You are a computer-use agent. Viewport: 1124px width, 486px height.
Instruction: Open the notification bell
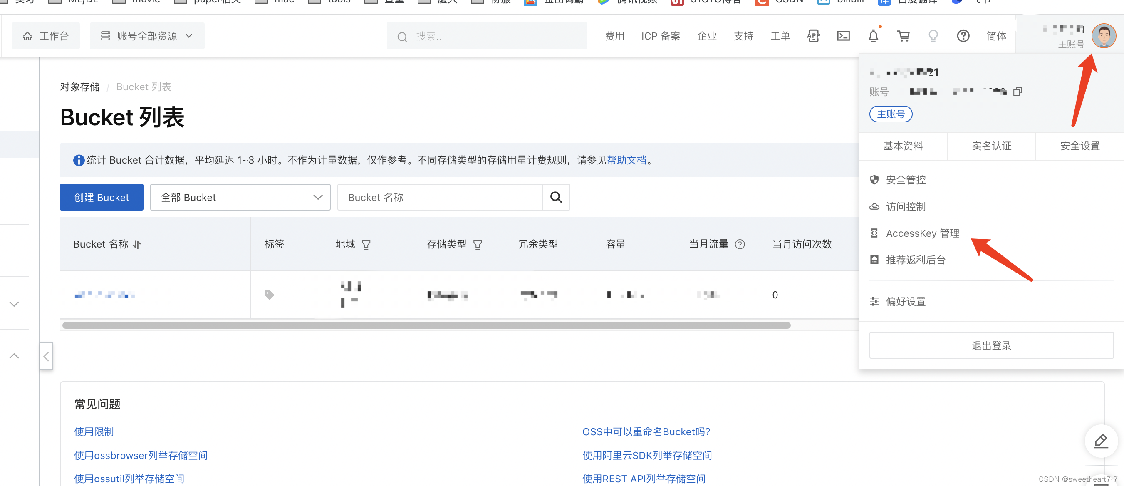pyautogui.click(x=873, y=36)
